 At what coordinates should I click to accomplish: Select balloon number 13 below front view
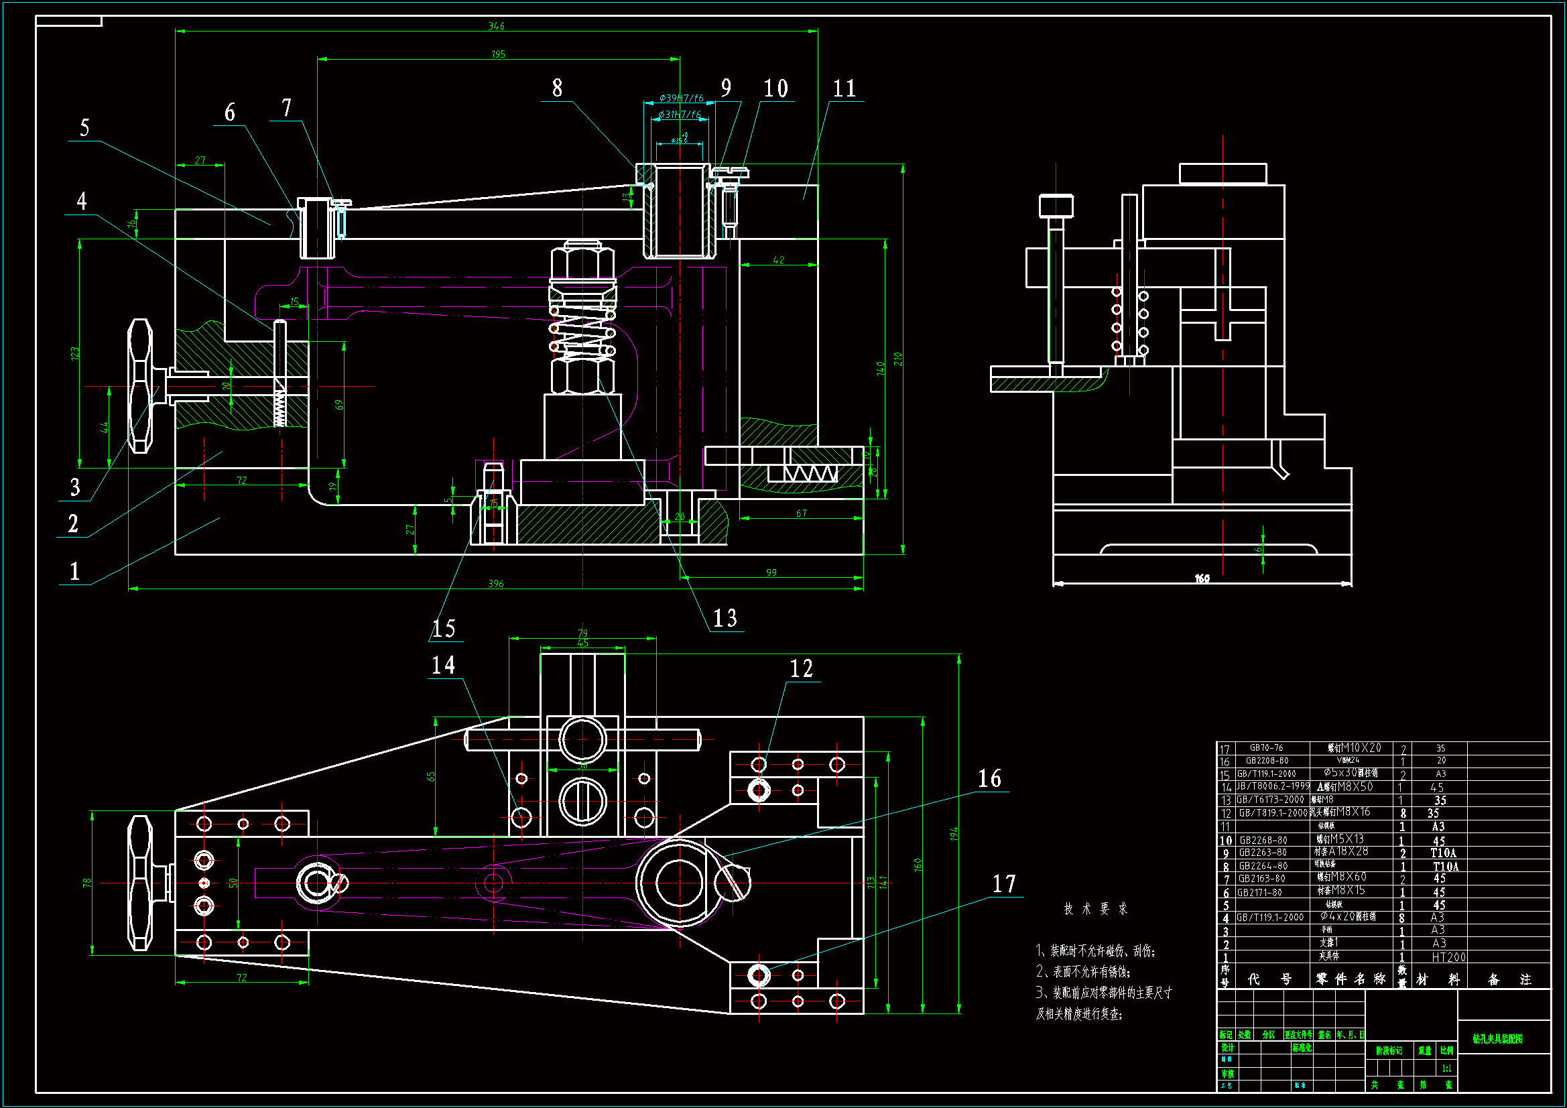725,619
